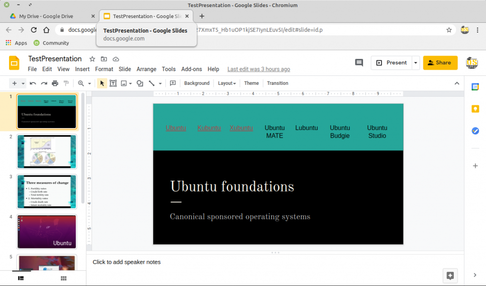Add a comment using toolbar icon
The width and height of the screenshot is (486, 286).
173,83
